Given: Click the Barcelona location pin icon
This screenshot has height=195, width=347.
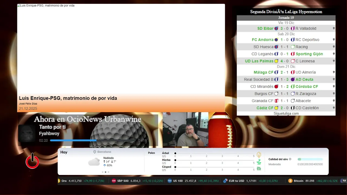Looking at the screenshot, I should pyautogui.click(x=95, y=152).
